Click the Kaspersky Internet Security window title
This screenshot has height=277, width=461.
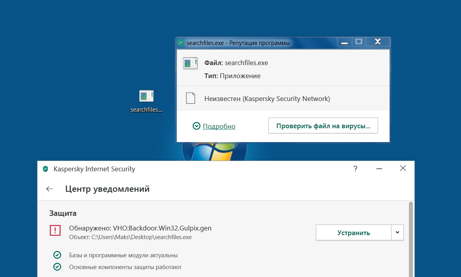click(94, 169)
